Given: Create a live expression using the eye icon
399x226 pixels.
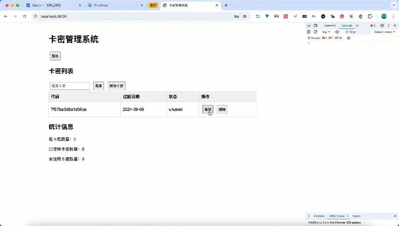Looking at the screenshot, I should [x=337, y=32].
